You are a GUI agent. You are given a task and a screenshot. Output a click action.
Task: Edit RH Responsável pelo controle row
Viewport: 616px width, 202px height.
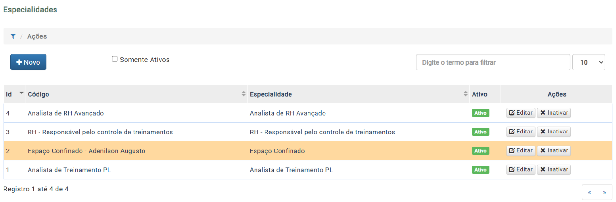click(x=521, y=132)
